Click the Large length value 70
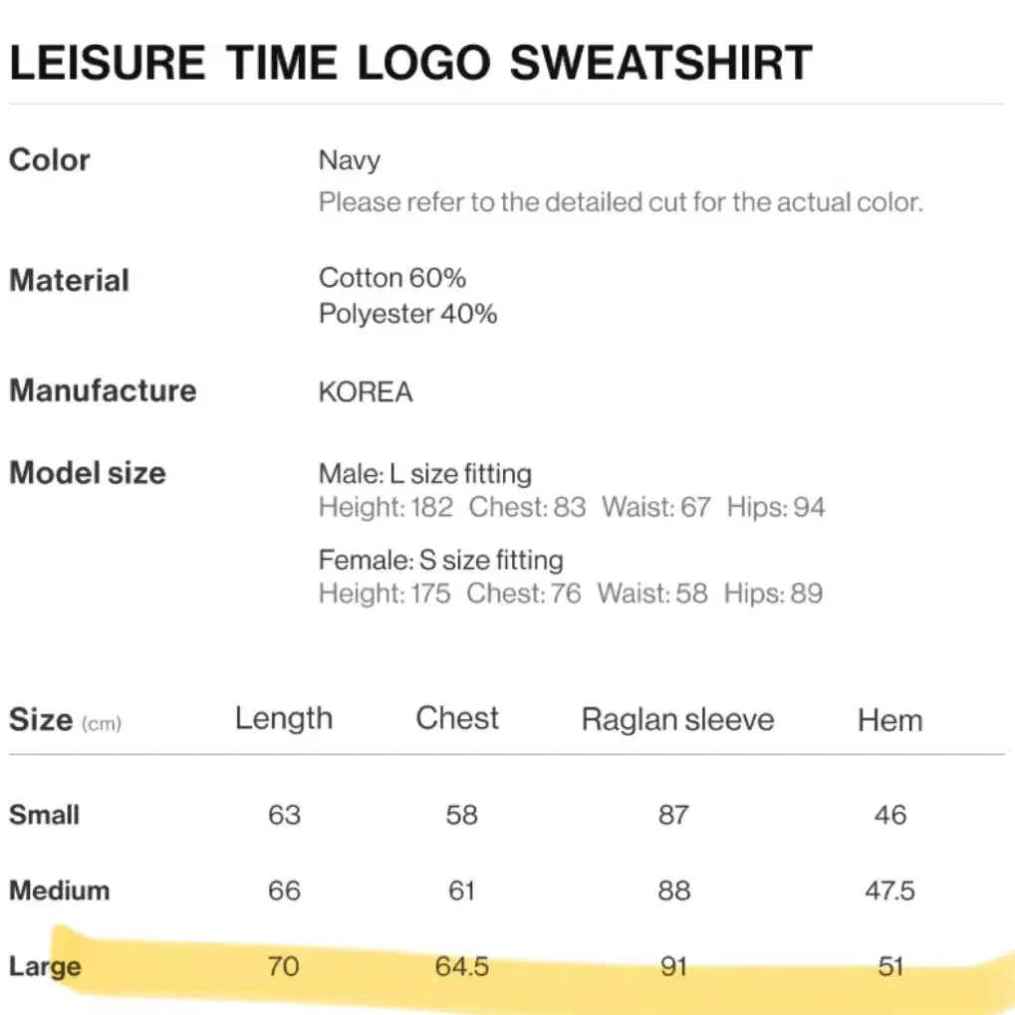The height and width of the screenshot is (1015, 1015). [x=284, y=966]
